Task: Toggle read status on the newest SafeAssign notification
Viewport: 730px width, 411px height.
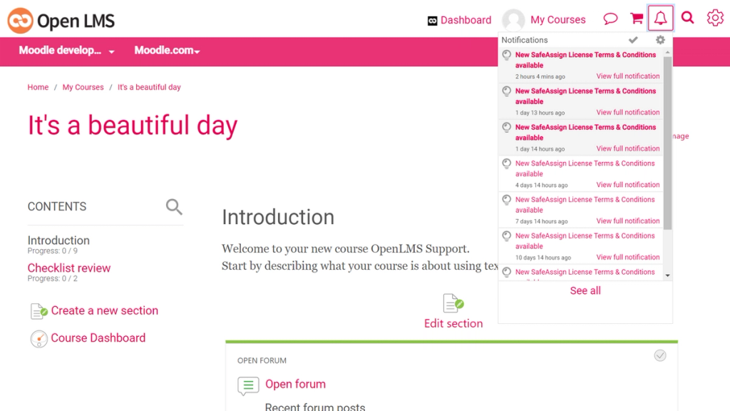Action: point(506,55)
